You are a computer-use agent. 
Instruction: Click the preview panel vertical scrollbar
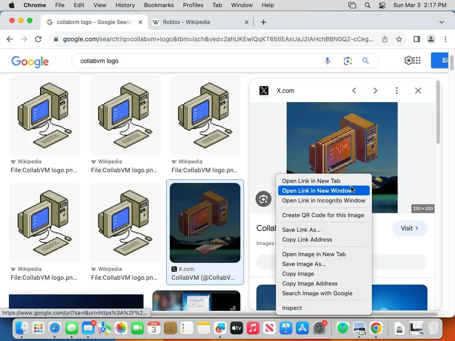pyautogui.click(x=438, y=112)
